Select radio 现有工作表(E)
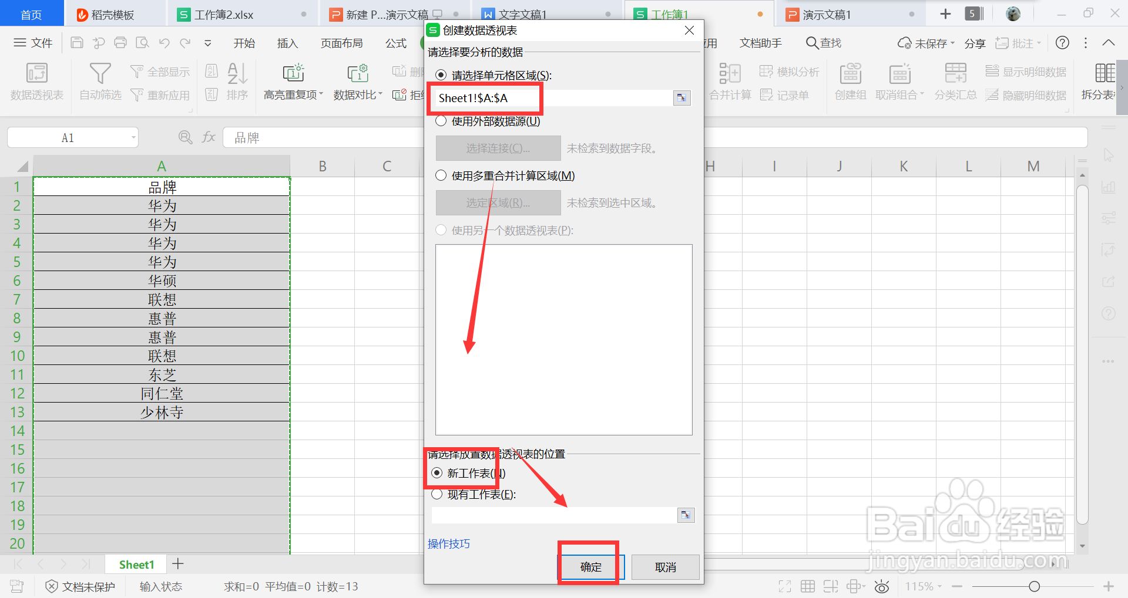Image resolution: width=1128 pixels, height=598 pixels. [437, 495]
